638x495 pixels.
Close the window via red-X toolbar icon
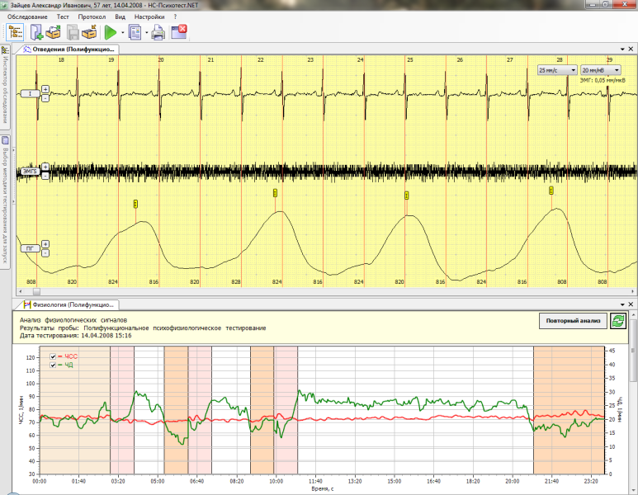tap(179, 33)
